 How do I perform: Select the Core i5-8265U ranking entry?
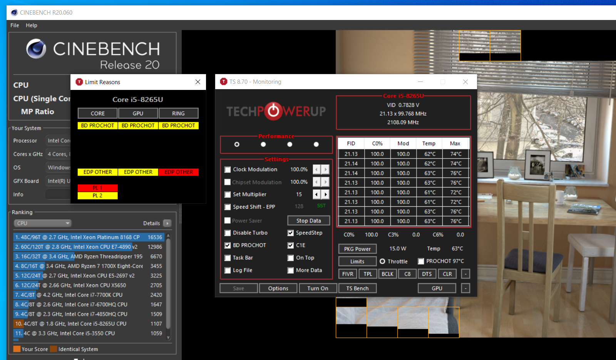click(89, 324)
